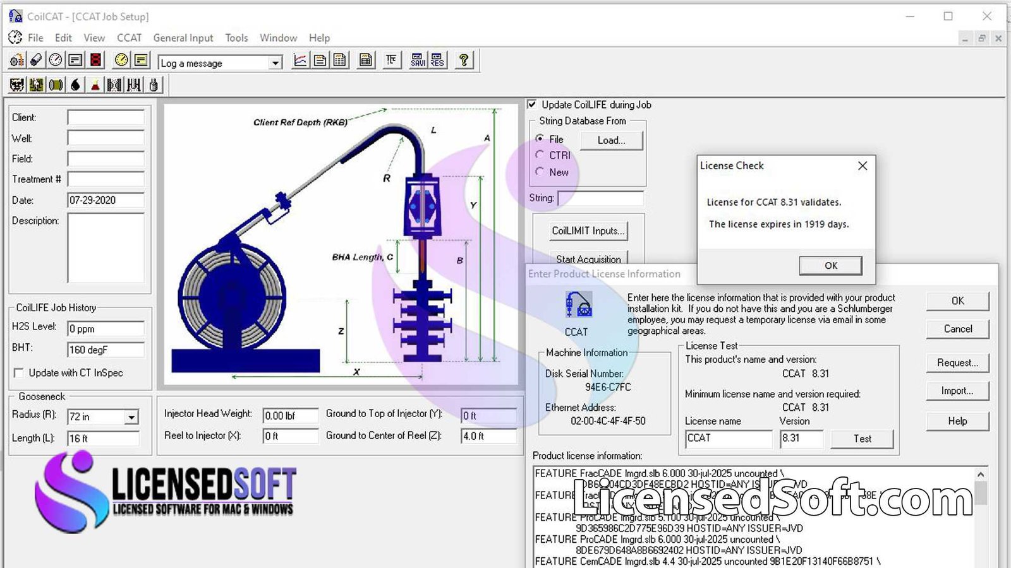Click the RES toolbar icon
The image size is (1011, 568).
[437, 60]
